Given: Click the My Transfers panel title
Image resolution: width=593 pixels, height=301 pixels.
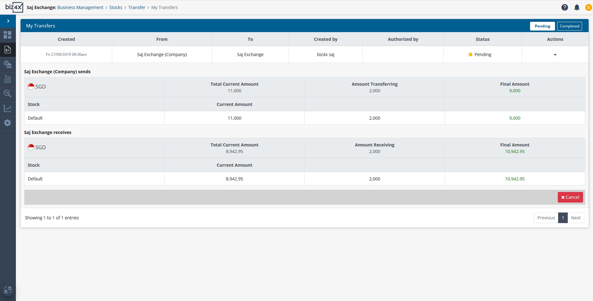Looking at the screenshot, I should 41,26.
